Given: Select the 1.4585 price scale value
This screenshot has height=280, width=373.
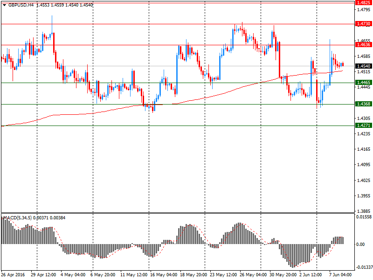Looking at the screenshot, I should point(364,56).
